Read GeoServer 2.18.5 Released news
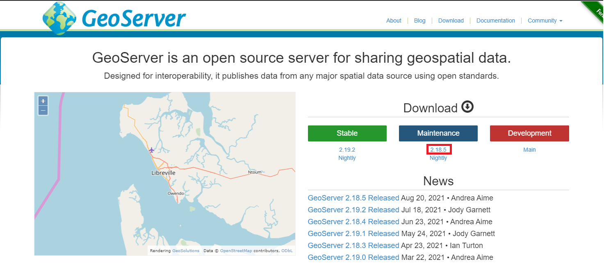The height and width of the screenshot is (273, 604). [353, 198]
